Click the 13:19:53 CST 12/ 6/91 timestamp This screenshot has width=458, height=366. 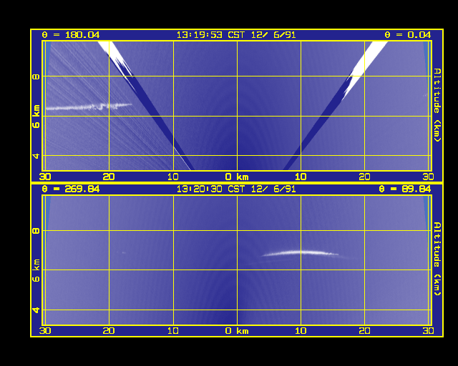(x=236, y=35)
